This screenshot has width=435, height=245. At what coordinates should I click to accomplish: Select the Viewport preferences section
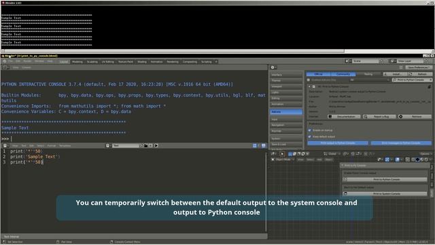[286, 86]
